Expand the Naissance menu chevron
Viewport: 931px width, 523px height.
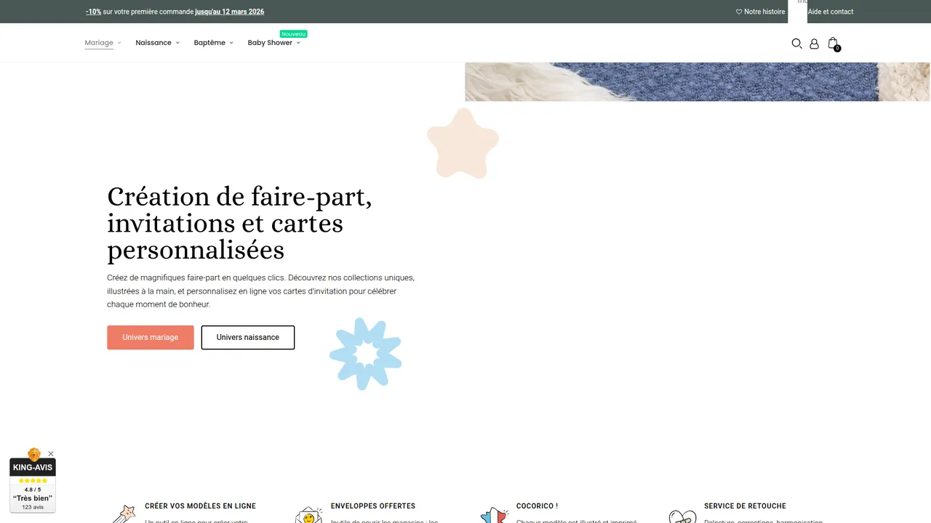177,43
